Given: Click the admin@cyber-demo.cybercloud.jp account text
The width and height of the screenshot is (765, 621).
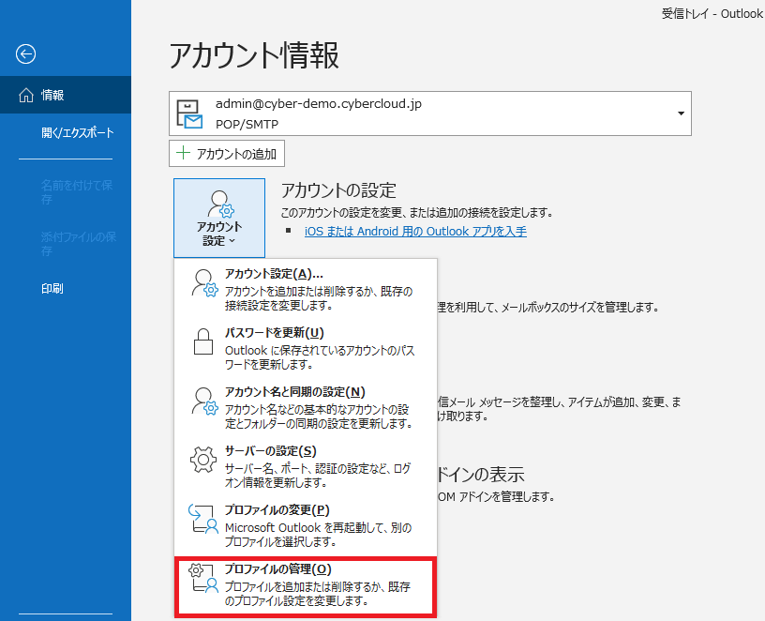Looking at the screenshot, I should coord(319,103).
